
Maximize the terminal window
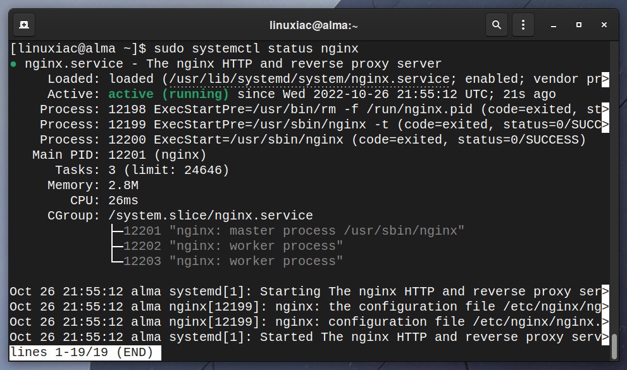coord(579,25)
